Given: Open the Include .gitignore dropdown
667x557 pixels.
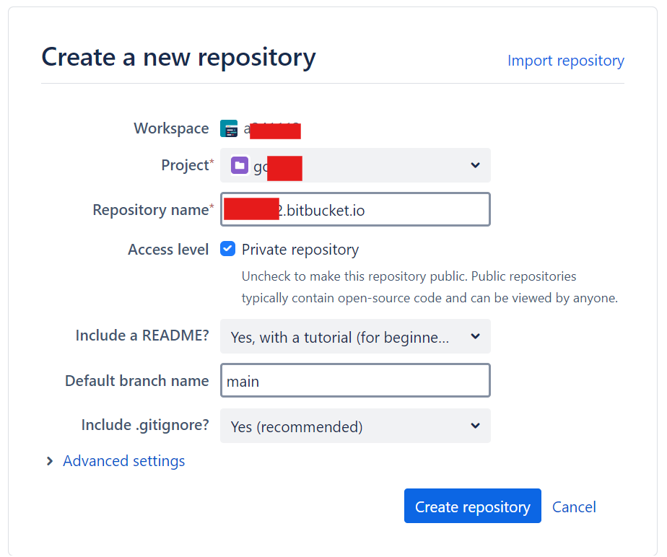Looking at the screenshot, I should (x=355, y=426).
